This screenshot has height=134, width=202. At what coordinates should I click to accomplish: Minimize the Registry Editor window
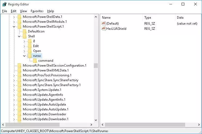[x=171, y=4]
